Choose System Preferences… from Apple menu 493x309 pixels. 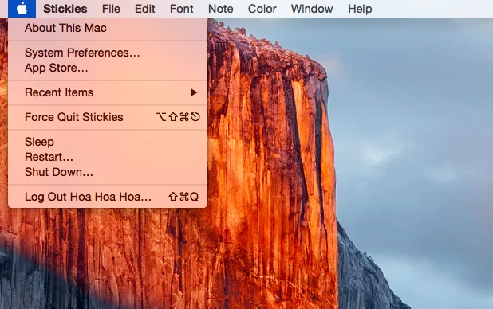108,53
